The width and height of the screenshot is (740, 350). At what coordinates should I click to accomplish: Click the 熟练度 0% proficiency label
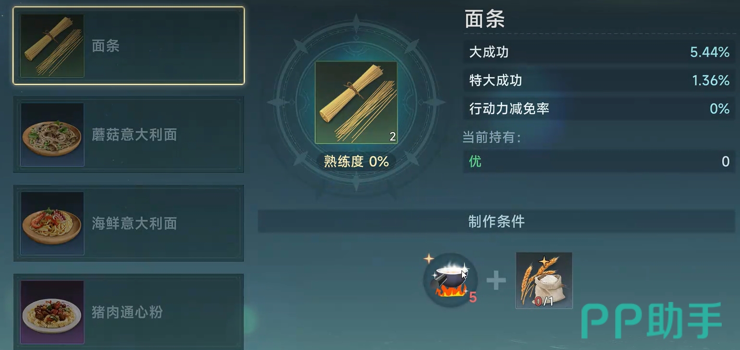click(x=356, y=161)
